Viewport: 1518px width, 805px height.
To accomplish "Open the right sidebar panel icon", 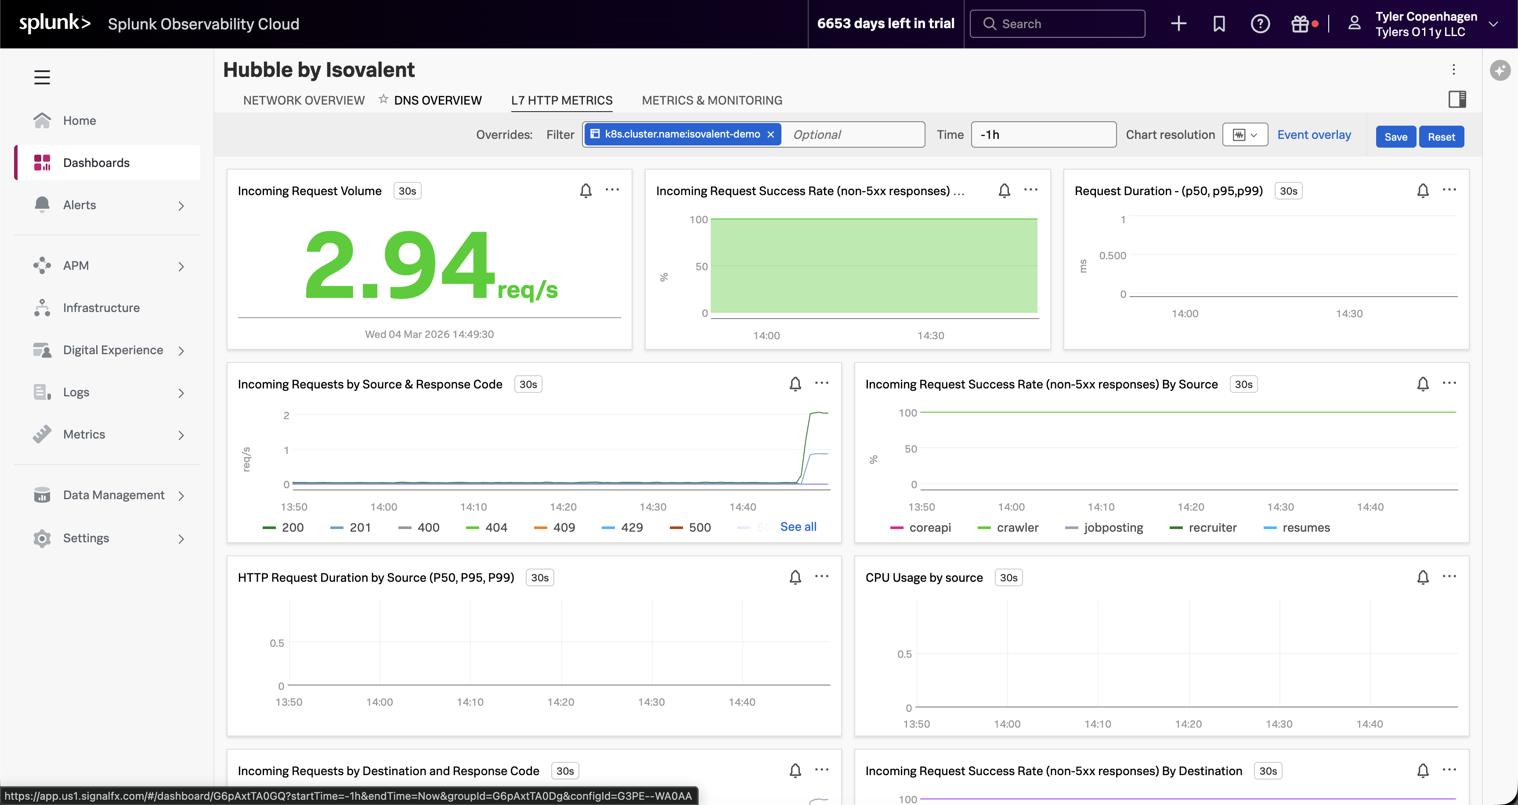I will click(1457, 99).
